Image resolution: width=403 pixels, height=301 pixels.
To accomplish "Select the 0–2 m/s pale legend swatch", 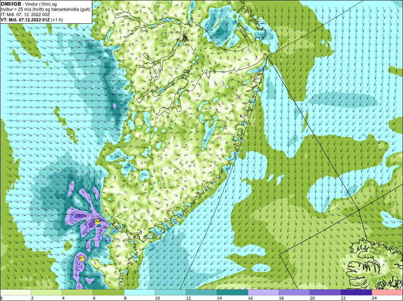I will pyautogui.click(x=15, y=293).
